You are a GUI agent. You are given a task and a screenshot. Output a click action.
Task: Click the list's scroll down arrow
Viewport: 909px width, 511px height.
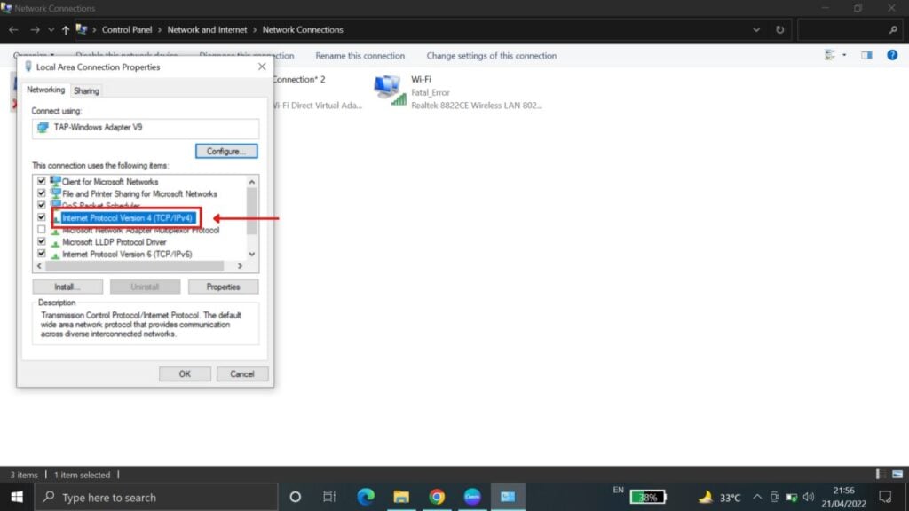pos(251,255)
